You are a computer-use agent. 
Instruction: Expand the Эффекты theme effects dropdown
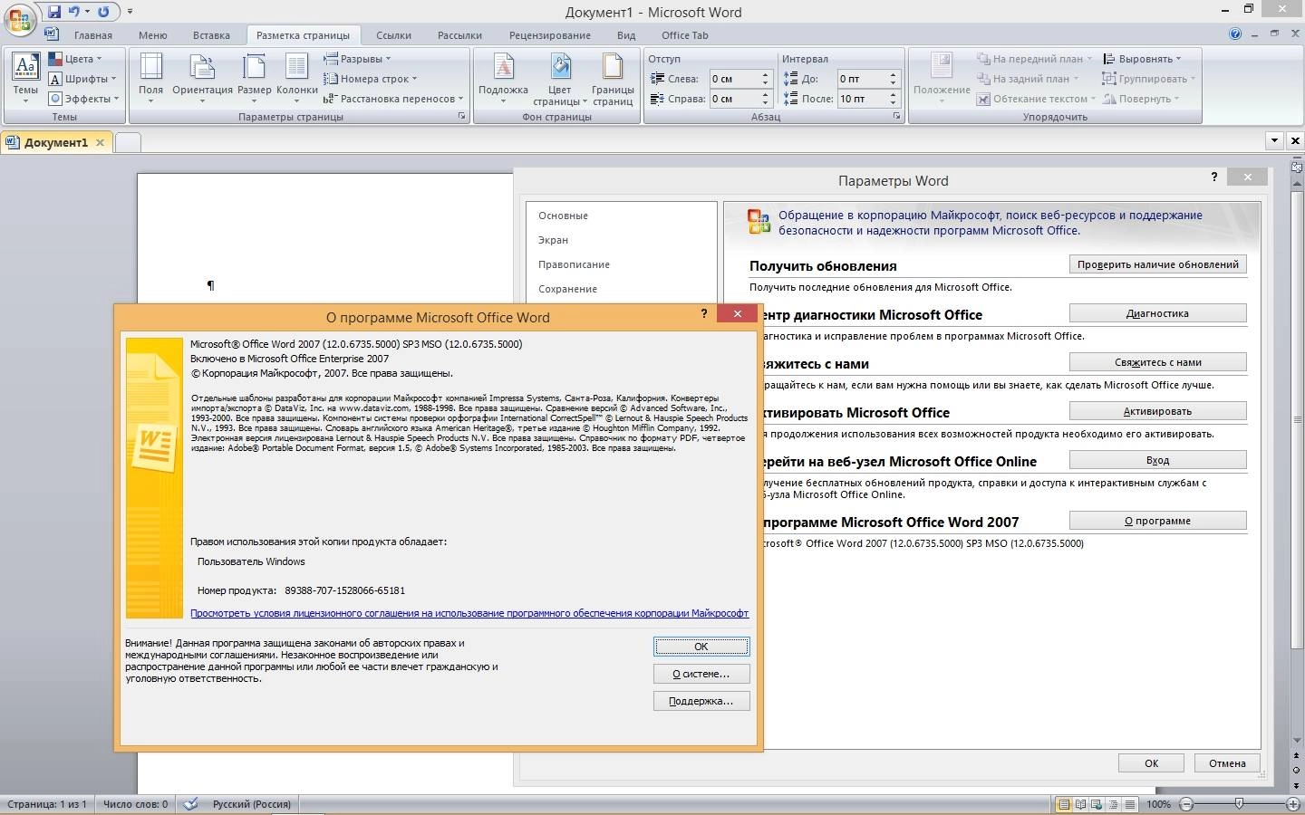[x=83, y=99]
